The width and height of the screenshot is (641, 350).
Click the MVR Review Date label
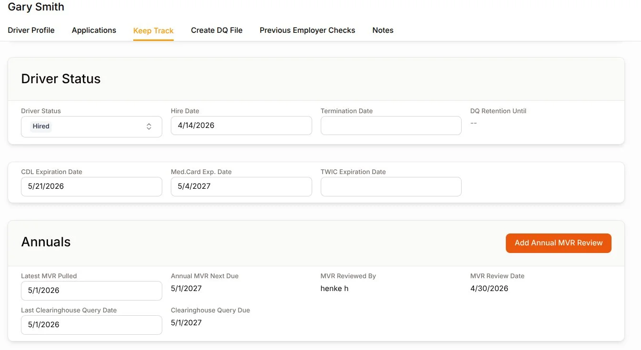pos(497,276)
